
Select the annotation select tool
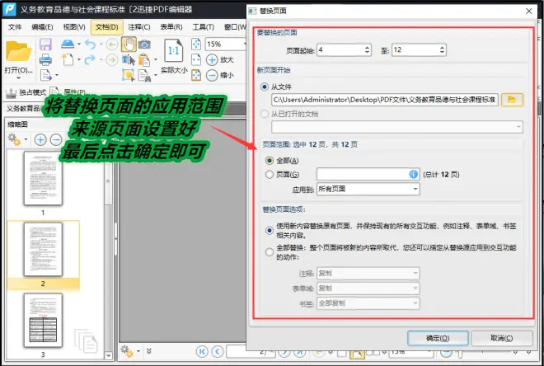(x=129, y=74)
